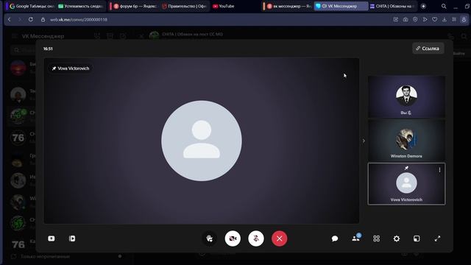The width and height of the screenshot is (471, 265).
Task: Turn on the camera
Action: 233,239
